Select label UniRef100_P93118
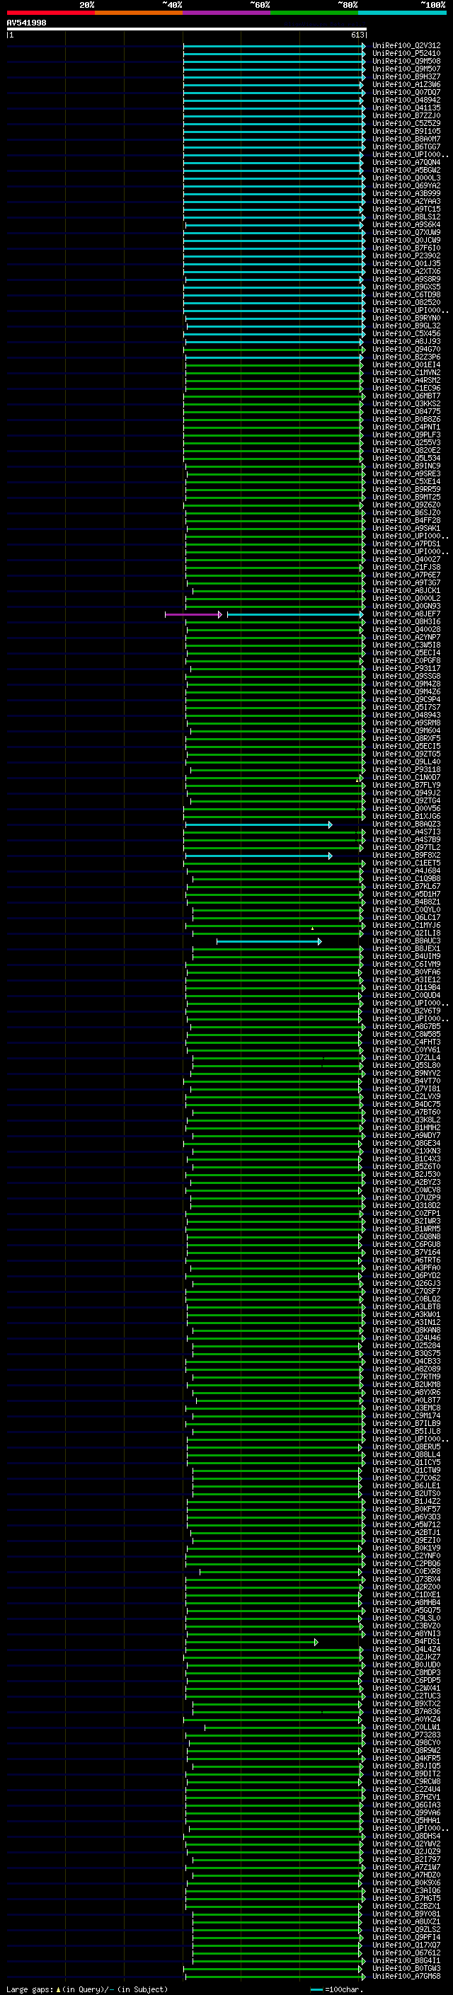The image size is (453, 1995). [406, 770]
